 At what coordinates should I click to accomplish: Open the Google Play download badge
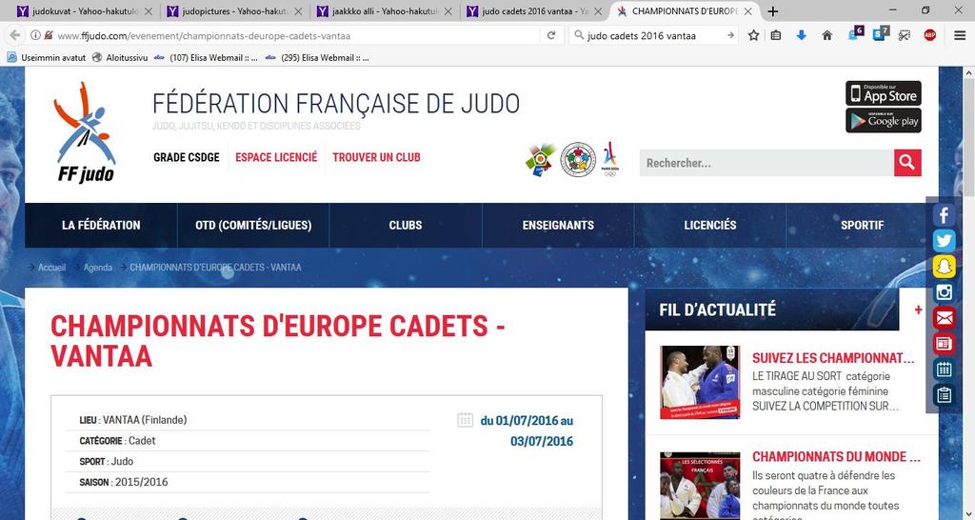(883, 121)
